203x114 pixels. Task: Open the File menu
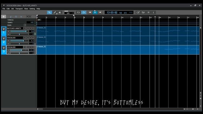tap(4, 9)
